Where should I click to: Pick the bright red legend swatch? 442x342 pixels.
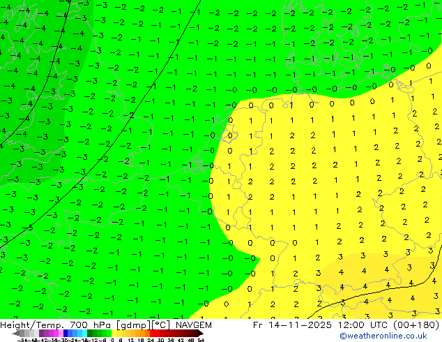pyautogui.click(x=152, y=333)
